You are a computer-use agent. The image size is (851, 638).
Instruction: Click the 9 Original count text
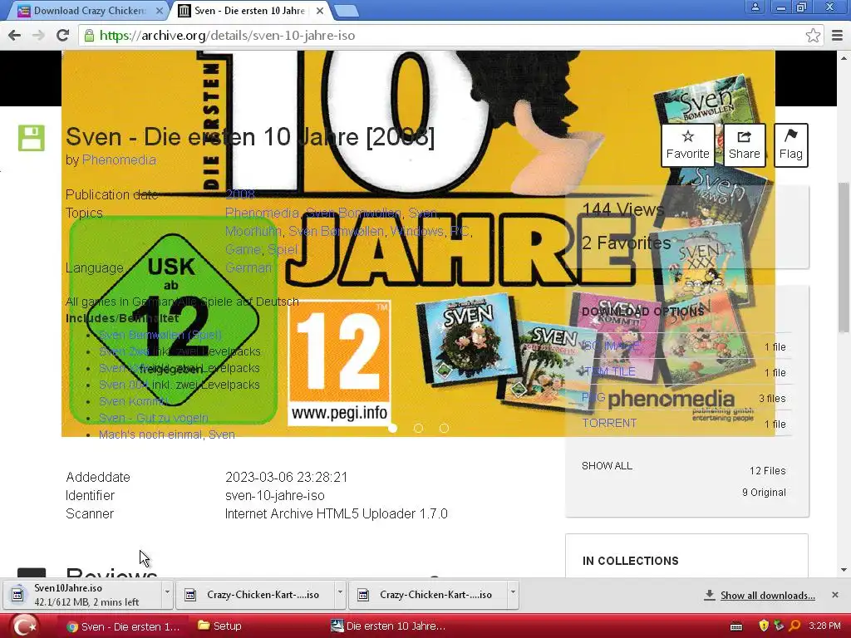[x=765, y=493]
